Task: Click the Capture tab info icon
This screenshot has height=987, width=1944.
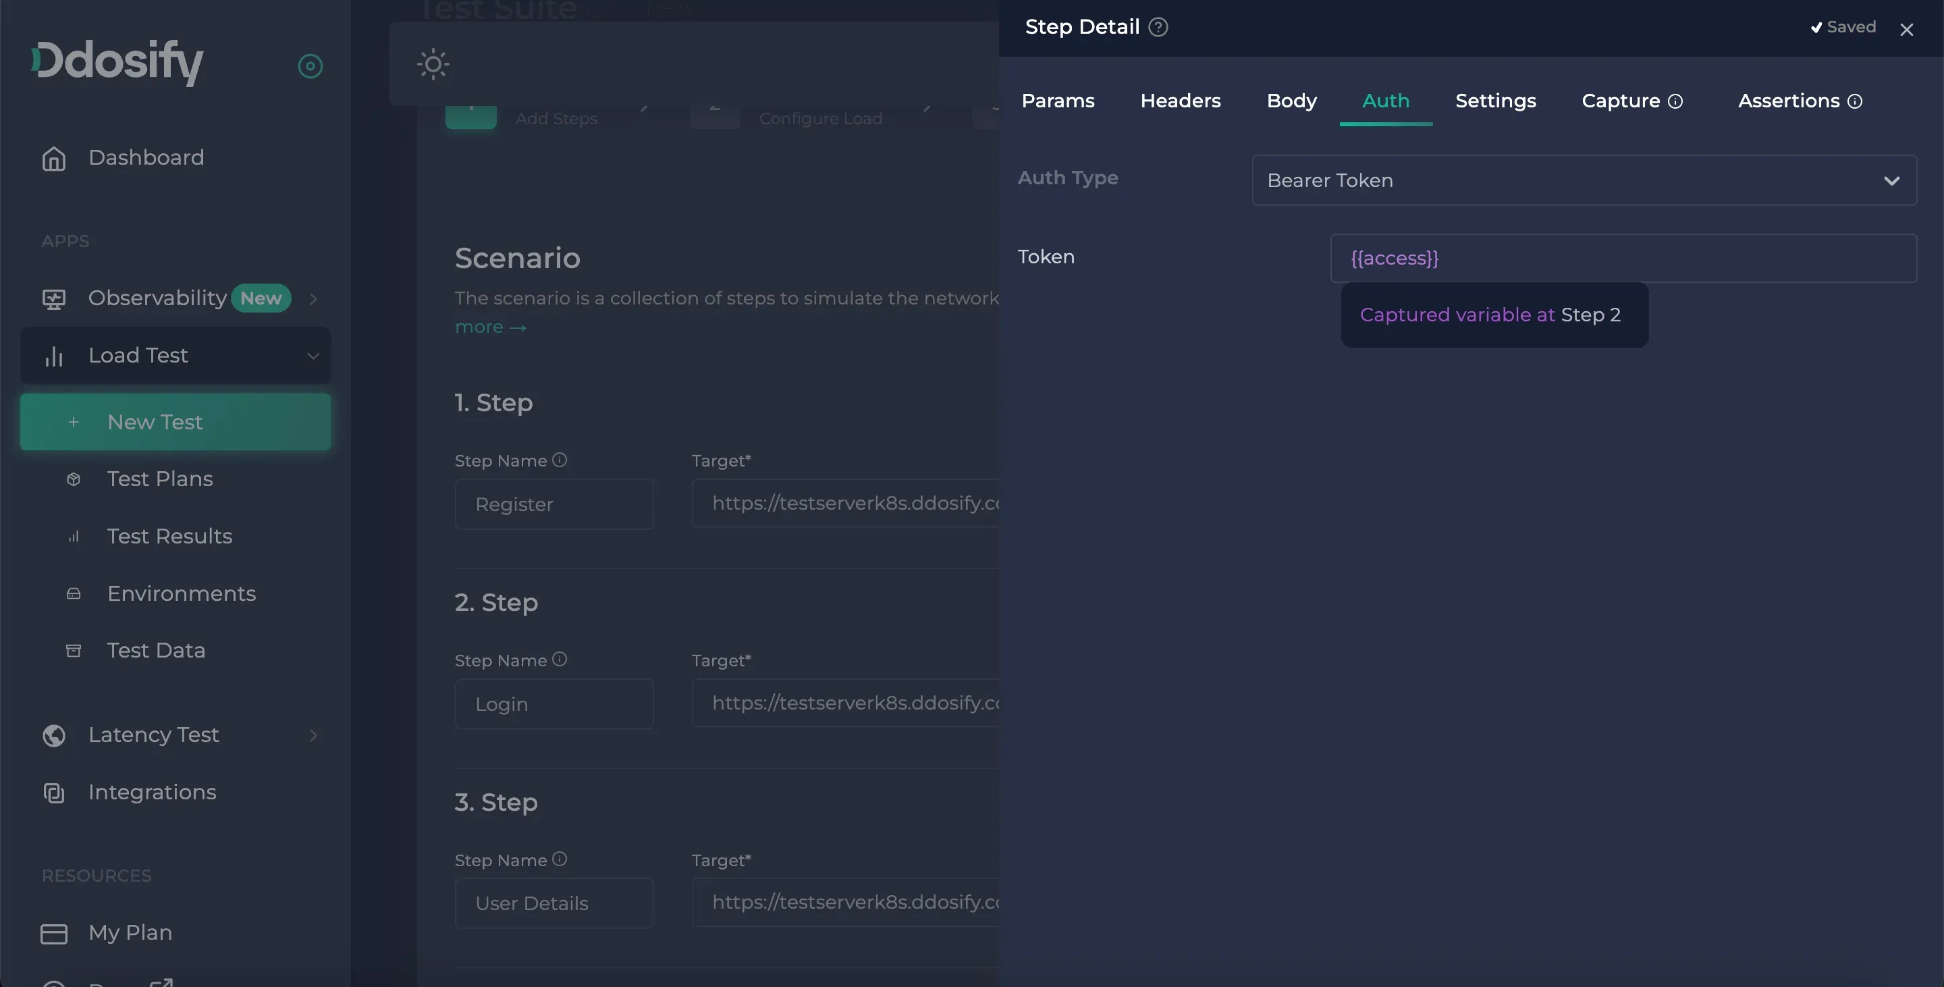Action: click(1675, 101)
